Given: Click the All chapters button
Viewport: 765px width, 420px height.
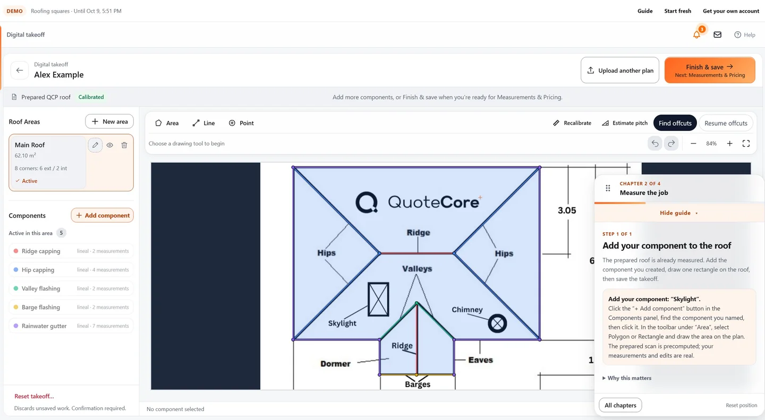Looking at the screenshot, I should [x=620, y=405].
